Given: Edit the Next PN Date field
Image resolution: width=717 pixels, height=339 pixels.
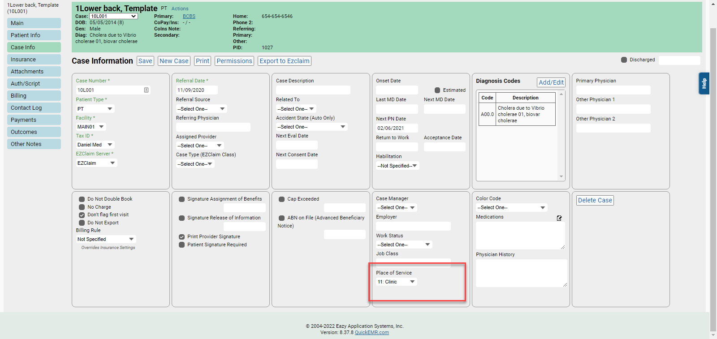Looking at the screenshot, I should click(x=397, y=128).
